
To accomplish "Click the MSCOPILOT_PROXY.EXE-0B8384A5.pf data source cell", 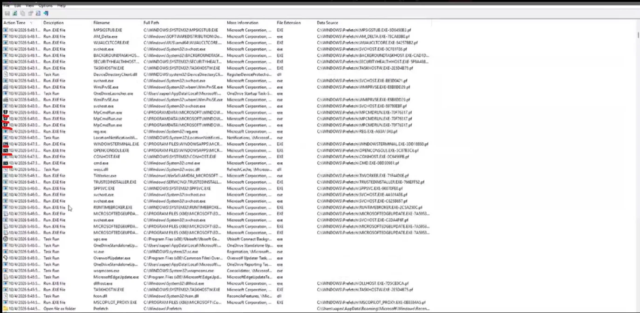I will [371, 302].
